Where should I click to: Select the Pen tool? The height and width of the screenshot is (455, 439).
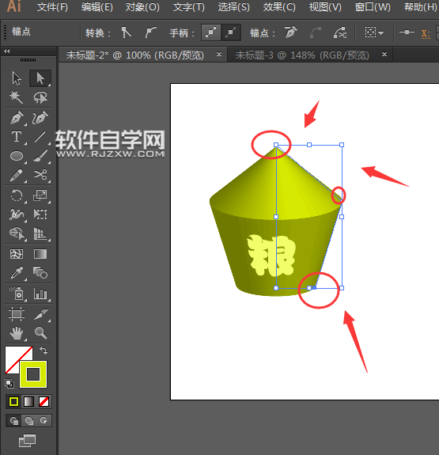[17, 118]
